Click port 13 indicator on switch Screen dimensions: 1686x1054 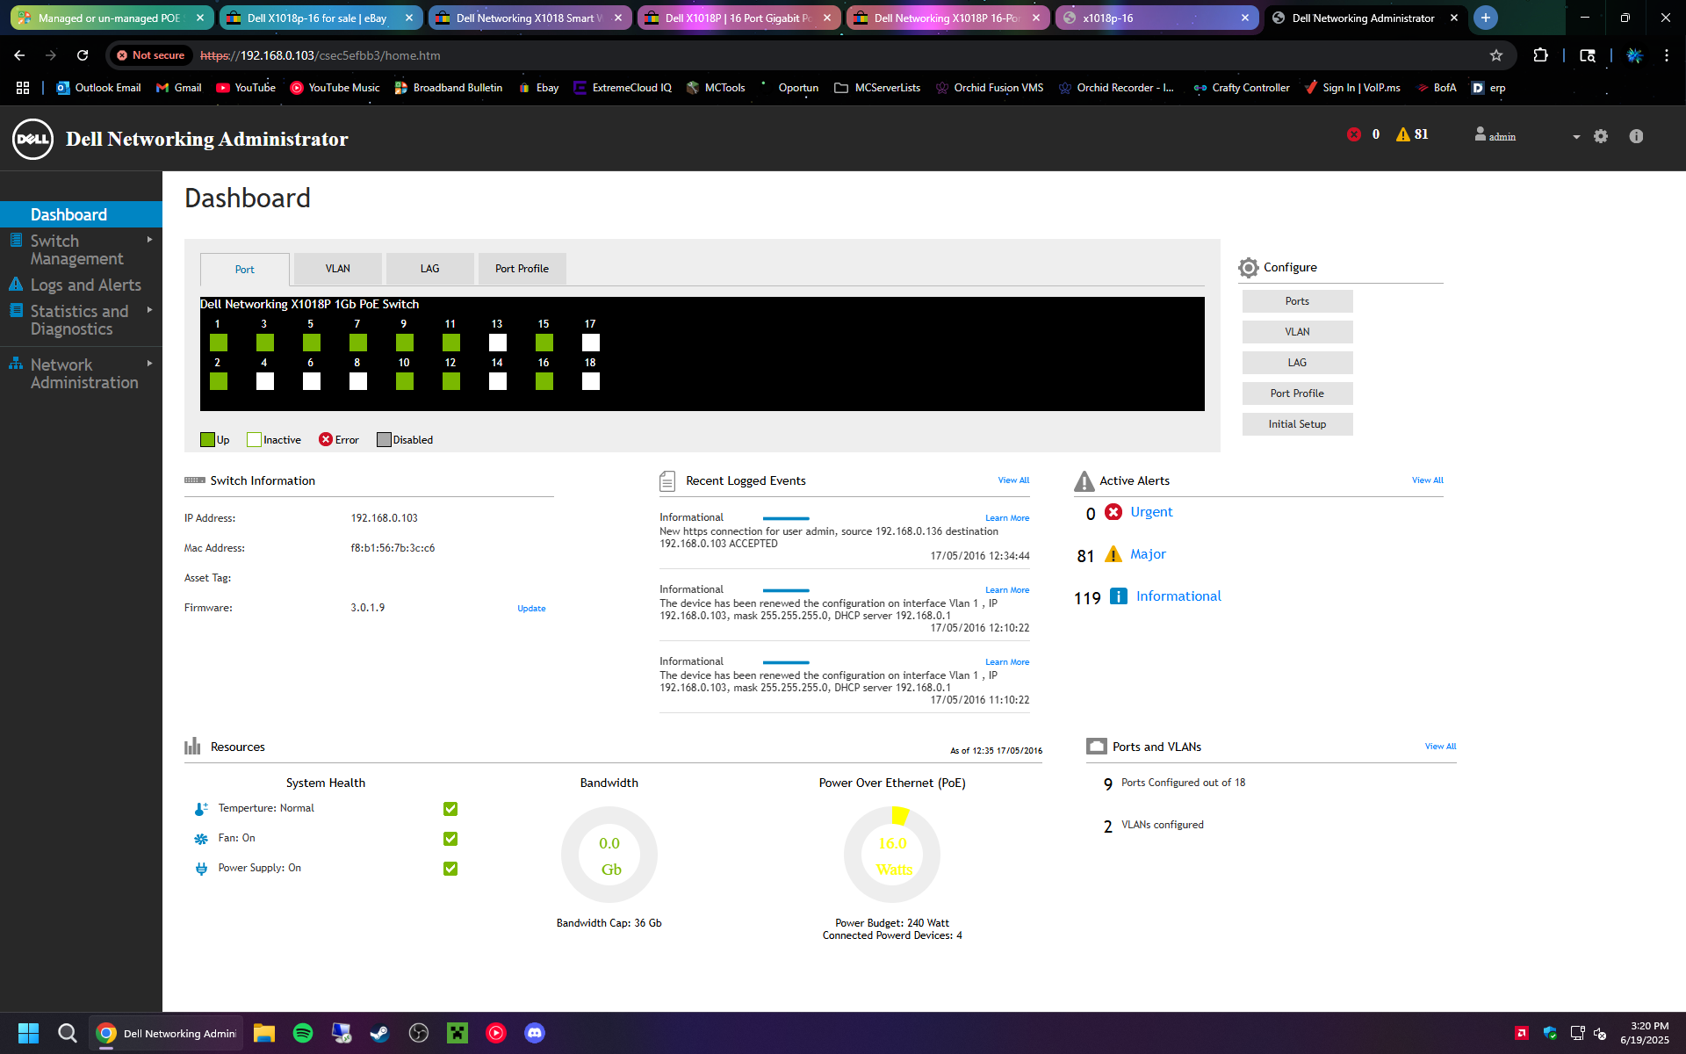pyautogui.click(x=498, y=343)
